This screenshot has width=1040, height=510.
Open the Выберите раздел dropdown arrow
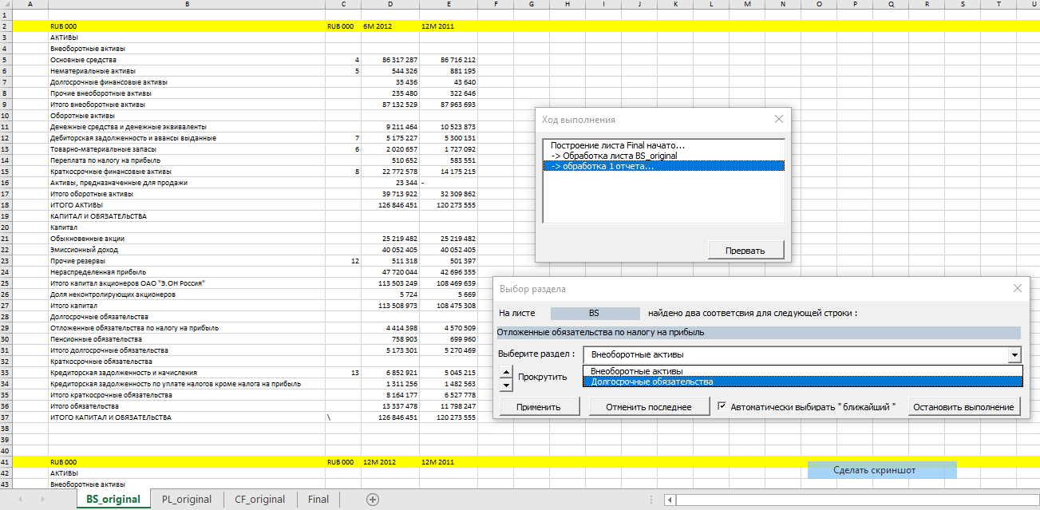click(1014, 355)
